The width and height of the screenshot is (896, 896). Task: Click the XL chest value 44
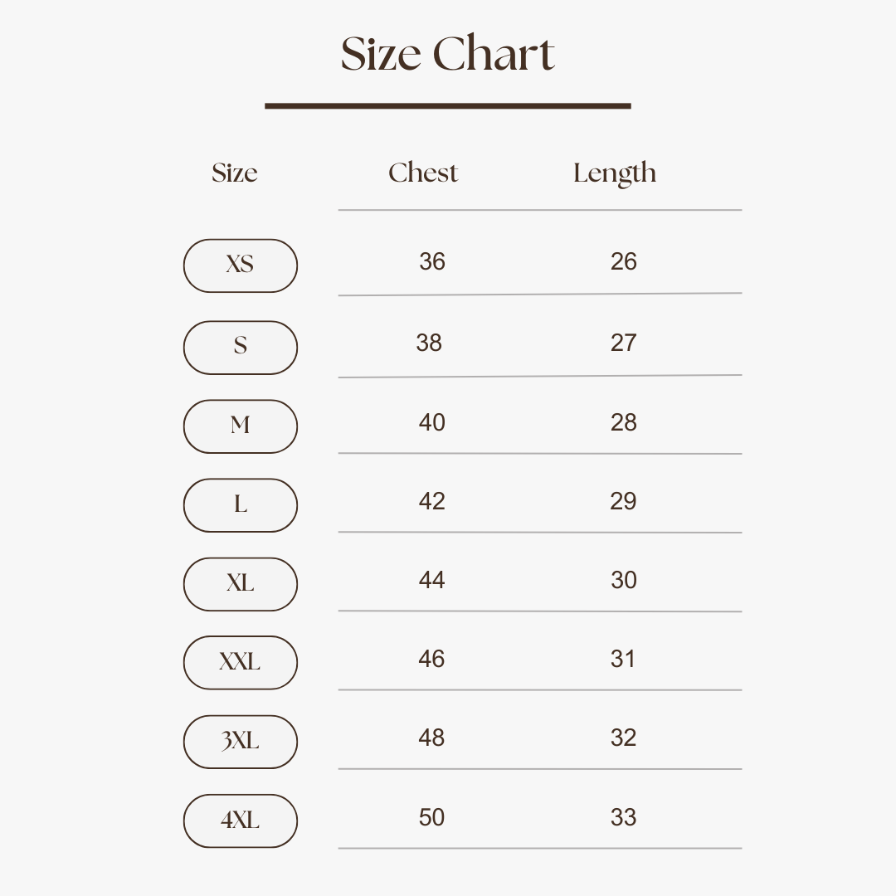click(432, 581)
